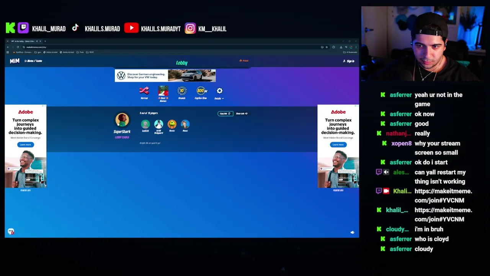Select SuperShark lobby leader avatar
490x276 pixels.
[122, 120]
